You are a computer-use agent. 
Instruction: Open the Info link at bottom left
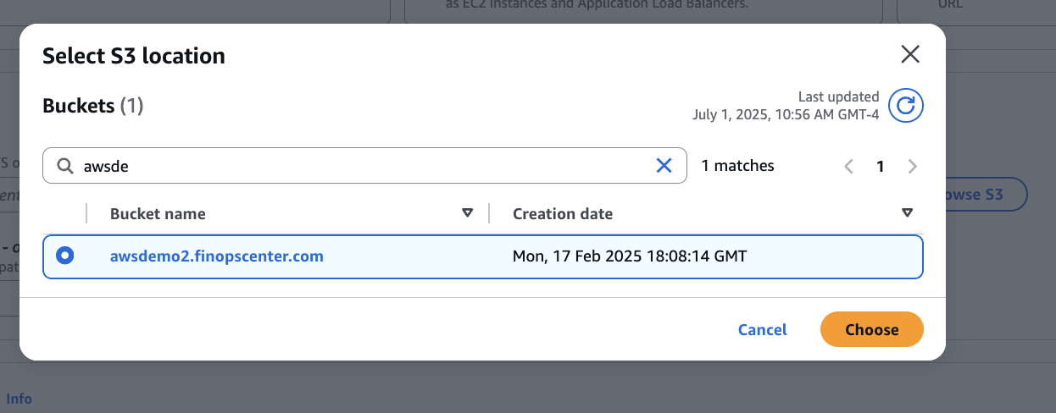click(x=19, y=399)
